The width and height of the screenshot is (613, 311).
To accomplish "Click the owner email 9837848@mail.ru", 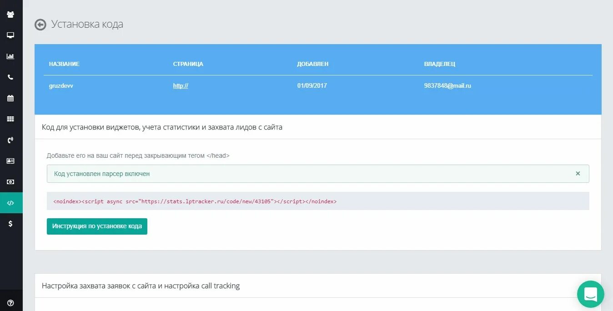I will [447, 85].
